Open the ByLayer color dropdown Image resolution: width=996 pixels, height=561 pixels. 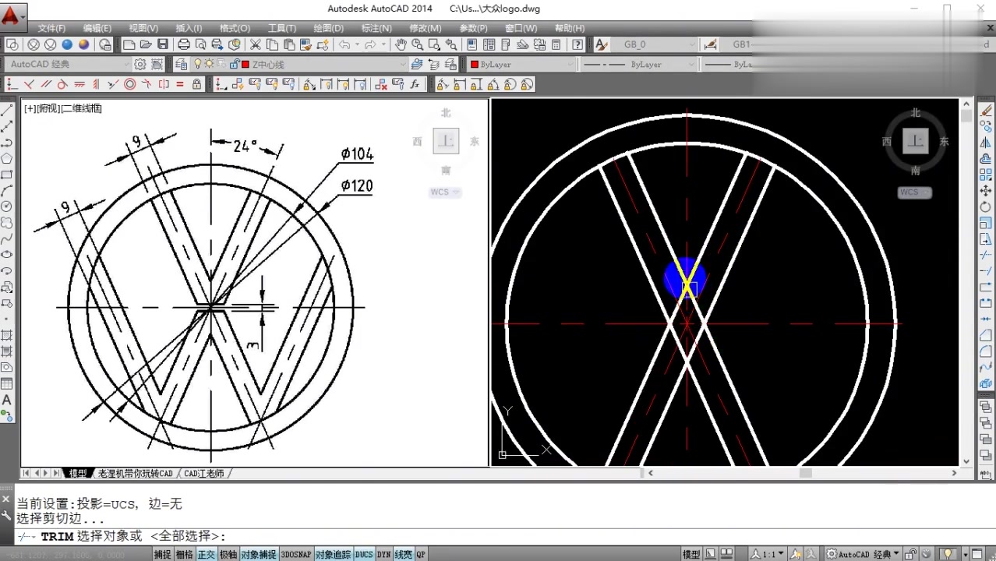[x=570, y=64]
